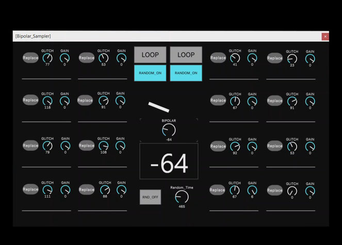Adjust the Glitch knob set to 118

tap(47, 101)
